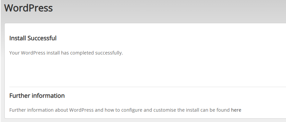Image resolution: width=286 pixels, height=122 pixels.
Task: Select the Install Successful heading
Action: tap(33, 38)
